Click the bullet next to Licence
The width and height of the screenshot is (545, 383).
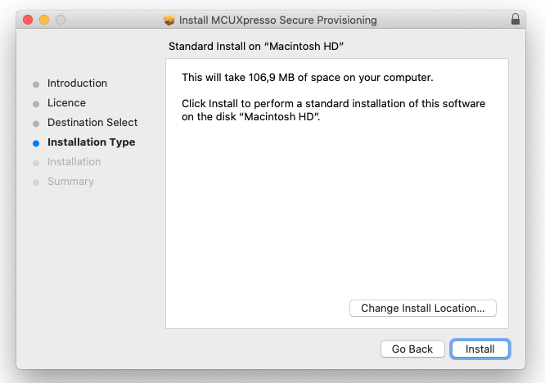pyautogui.click(x=35, y=103)
